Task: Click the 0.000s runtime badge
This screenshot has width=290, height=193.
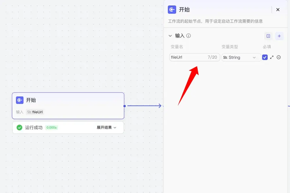Action: [x=52, y=127]
